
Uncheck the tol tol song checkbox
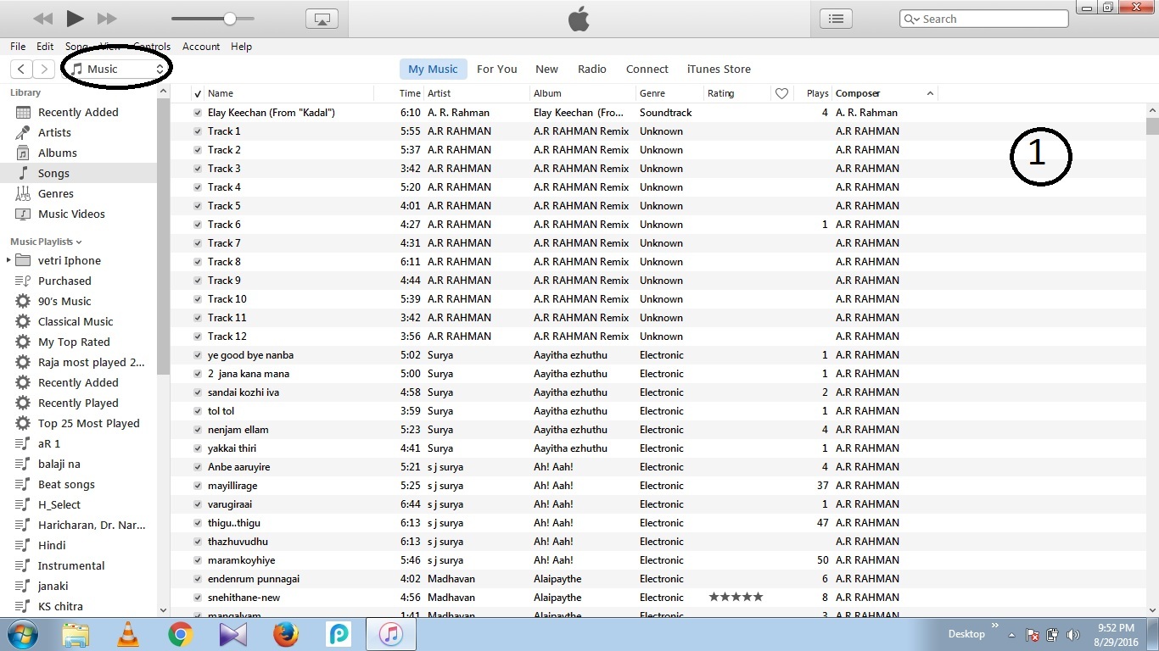[198, 411]
